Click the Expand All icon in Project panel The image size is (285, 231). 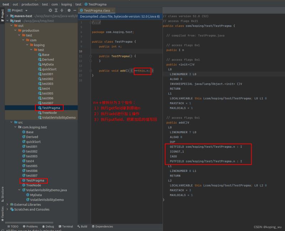(56, 10)
